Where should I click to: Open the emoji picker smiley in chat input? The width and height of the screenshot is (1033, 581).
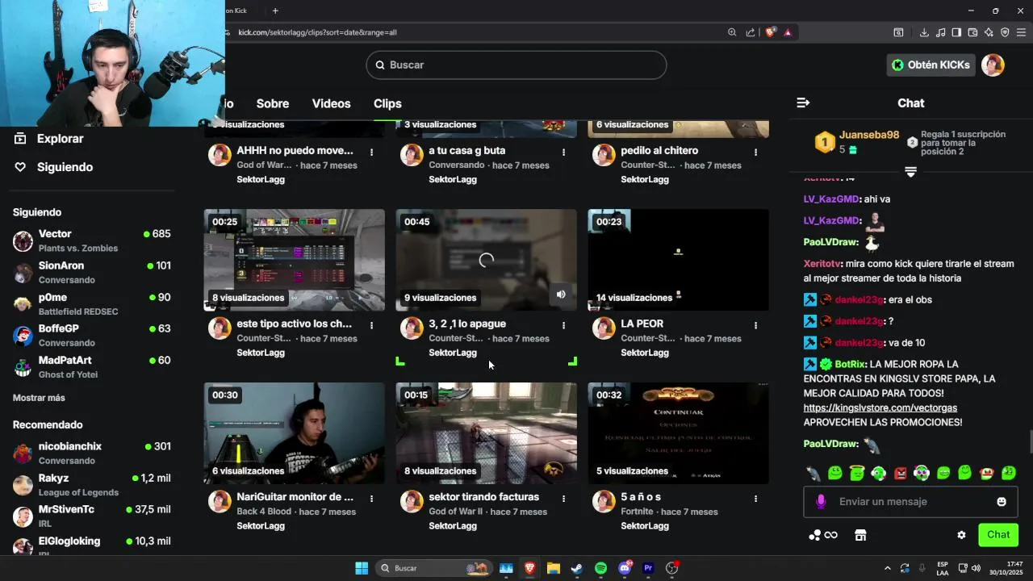pyautogui.click(x=1002, y=502)
